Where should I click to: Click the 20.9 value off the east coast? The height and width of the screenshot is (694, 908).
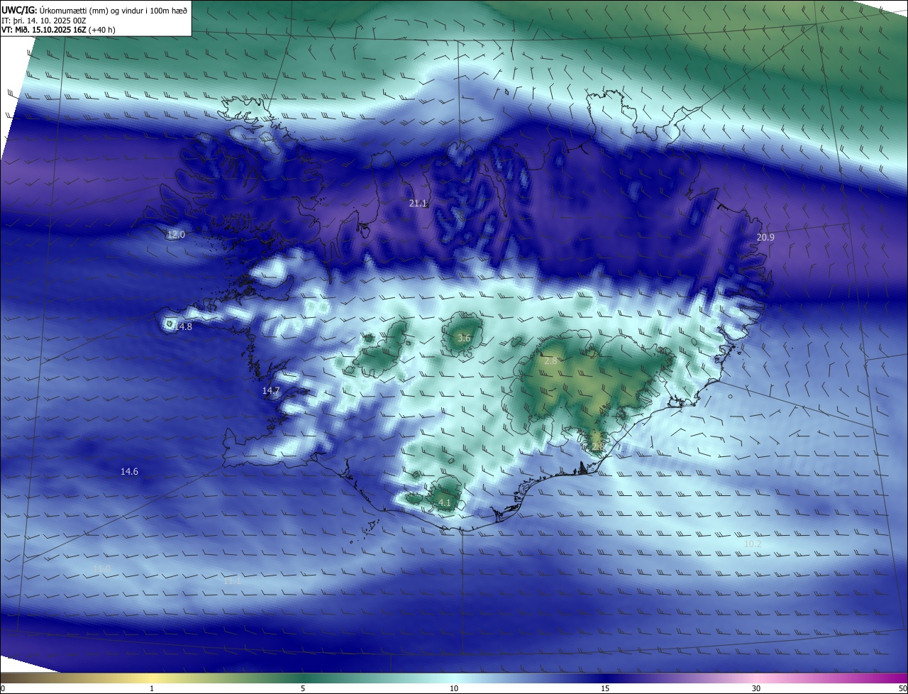[x=765, y=237]
